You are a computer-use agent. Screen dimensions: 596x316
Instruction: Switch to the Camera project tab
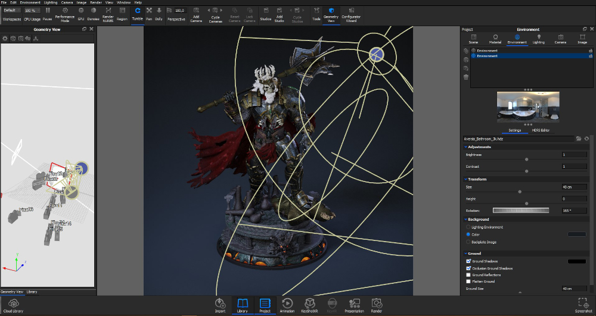[560, 39]
